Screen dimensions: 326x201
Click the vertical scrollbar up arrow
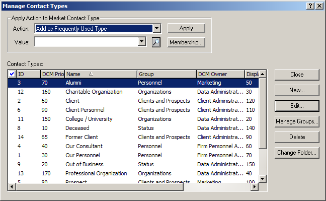point(263,74)
